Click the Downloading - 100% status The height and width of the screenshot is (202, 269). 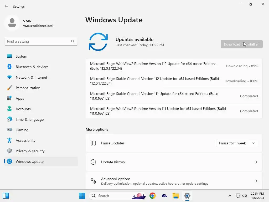(x=241, y=81)
